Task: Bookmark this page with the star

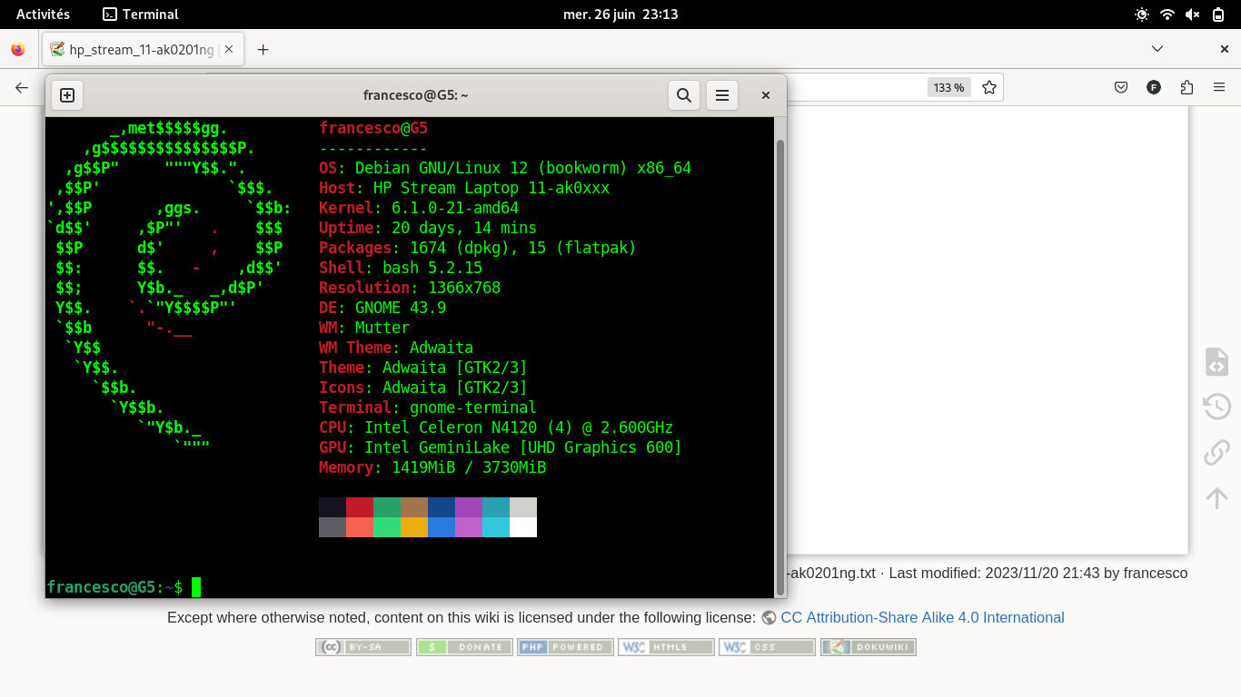Action: coord(989,87)
